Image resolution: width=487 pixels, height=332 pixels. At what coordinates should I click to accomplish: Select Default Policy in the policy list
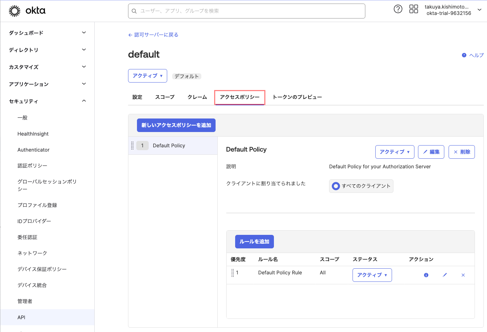click(x=173, y=146)
